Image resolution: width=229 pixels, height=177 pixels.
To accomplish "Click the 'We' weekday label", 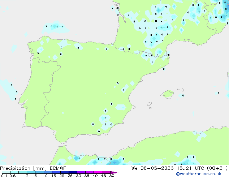I will coord(134,168).
